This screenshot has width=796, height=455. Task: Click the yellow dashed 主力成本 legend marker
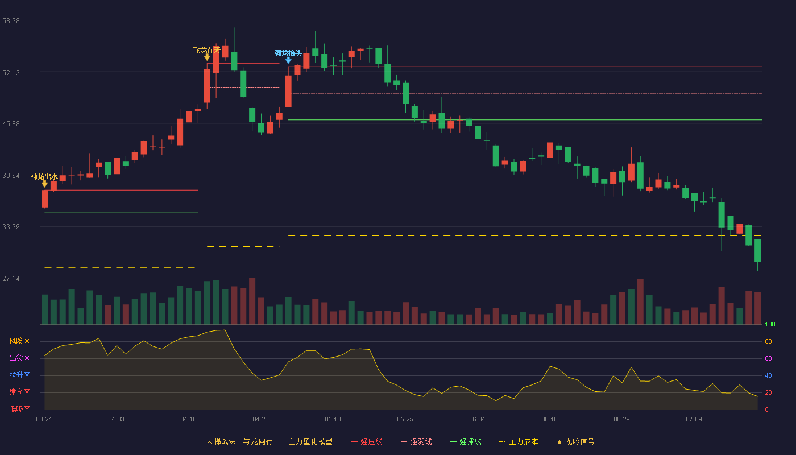(503, 441)
